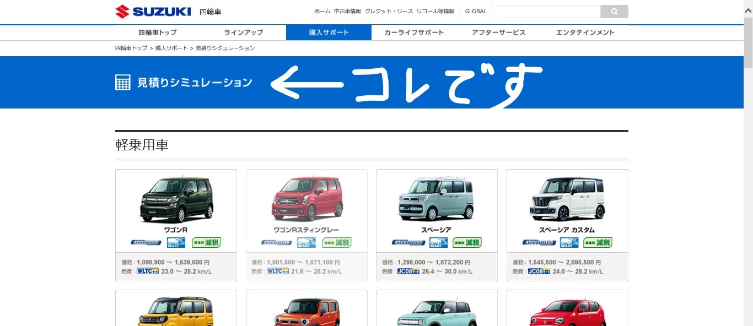Click the JC08 badge in the スペーシア カスタム card
Screen dimensions: 753x326
pos(539,271)
